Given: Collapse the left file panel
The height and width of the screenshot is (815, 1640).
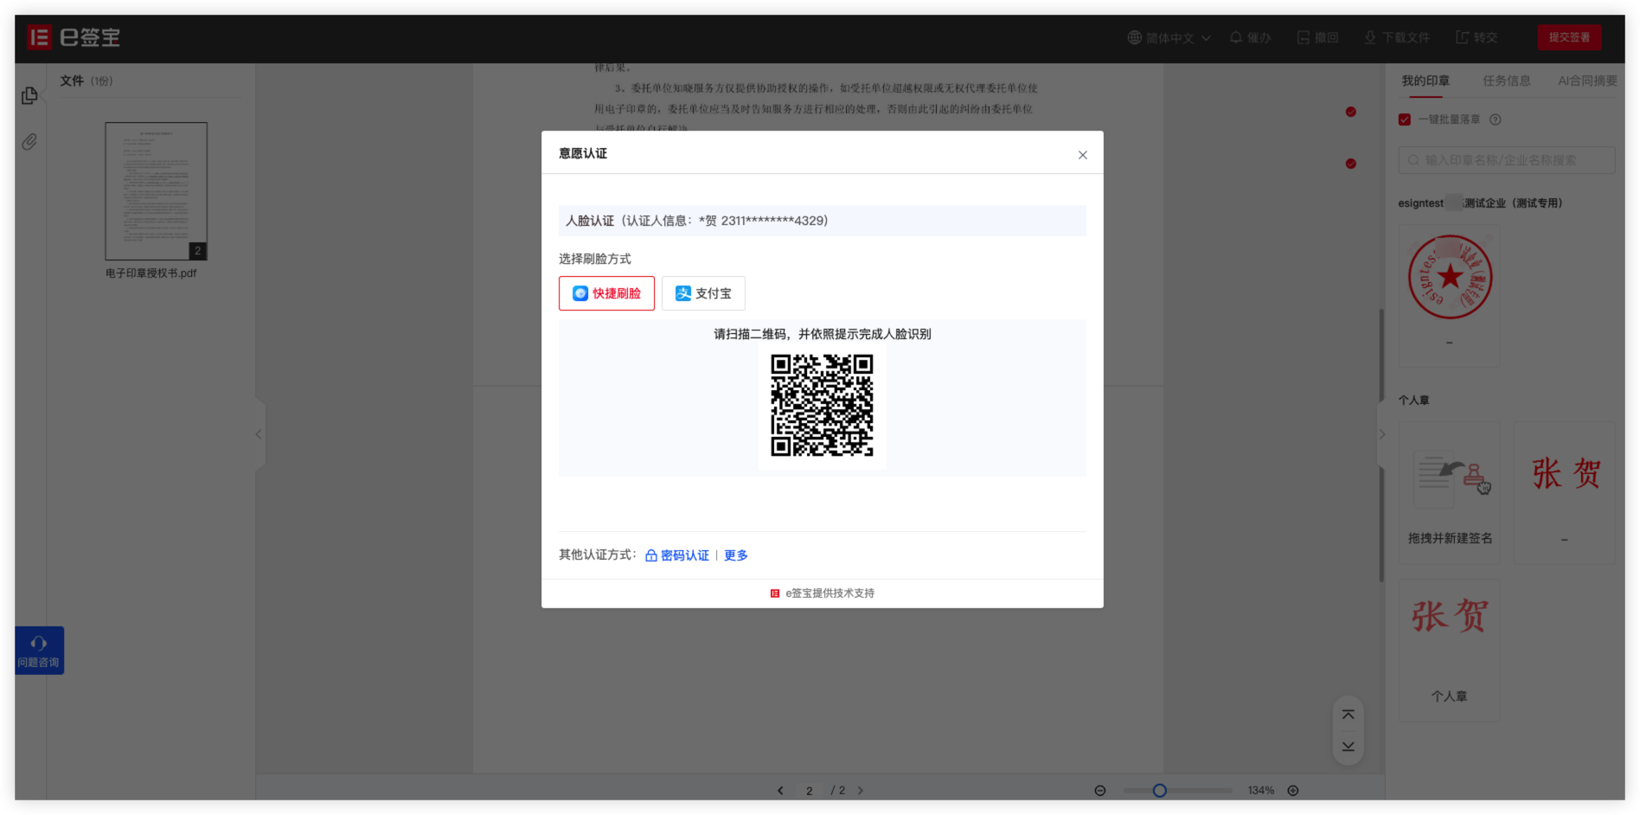Looking at the screenshot, I should [x=259, y=434].
